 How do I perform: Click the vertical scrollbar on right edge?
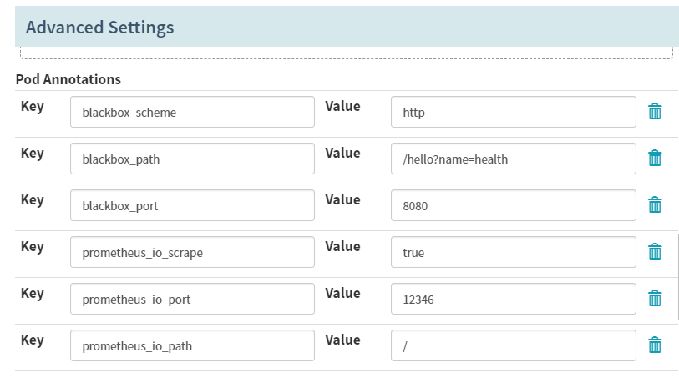click(x=677, y=277)
